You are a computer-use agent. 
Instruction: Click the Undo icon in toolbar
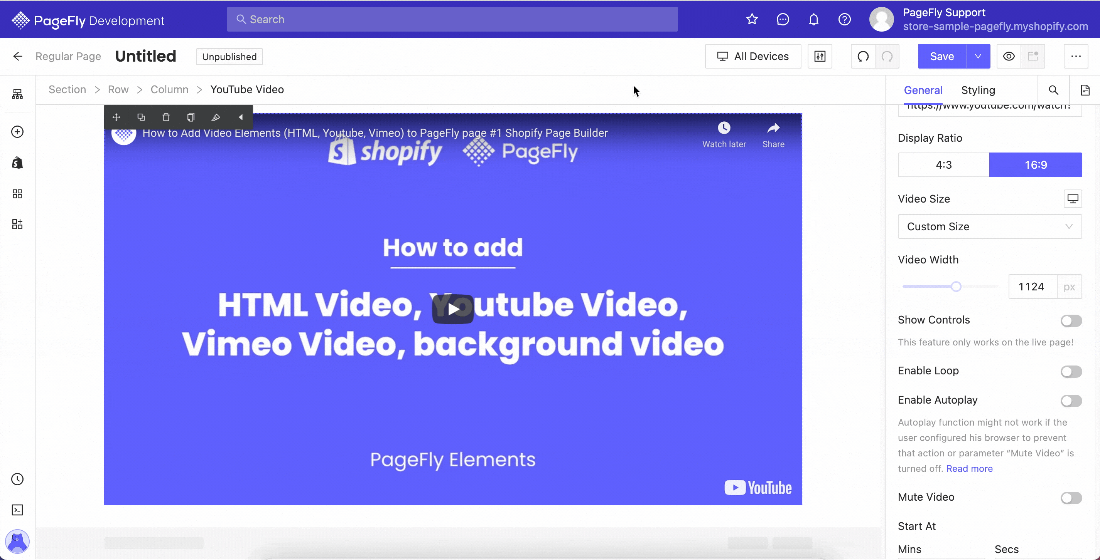point(863,56)
